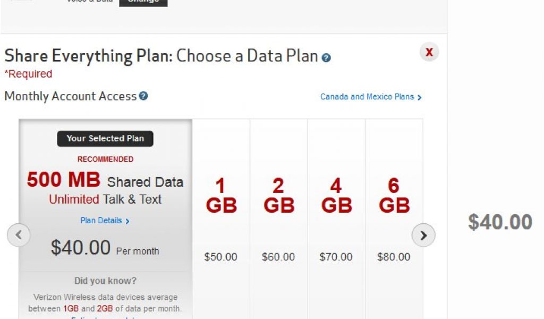The width and height of the screenshot is (544, 319).
Task: Open Canada and Mexico Plans link
Action: pos(370,97)
